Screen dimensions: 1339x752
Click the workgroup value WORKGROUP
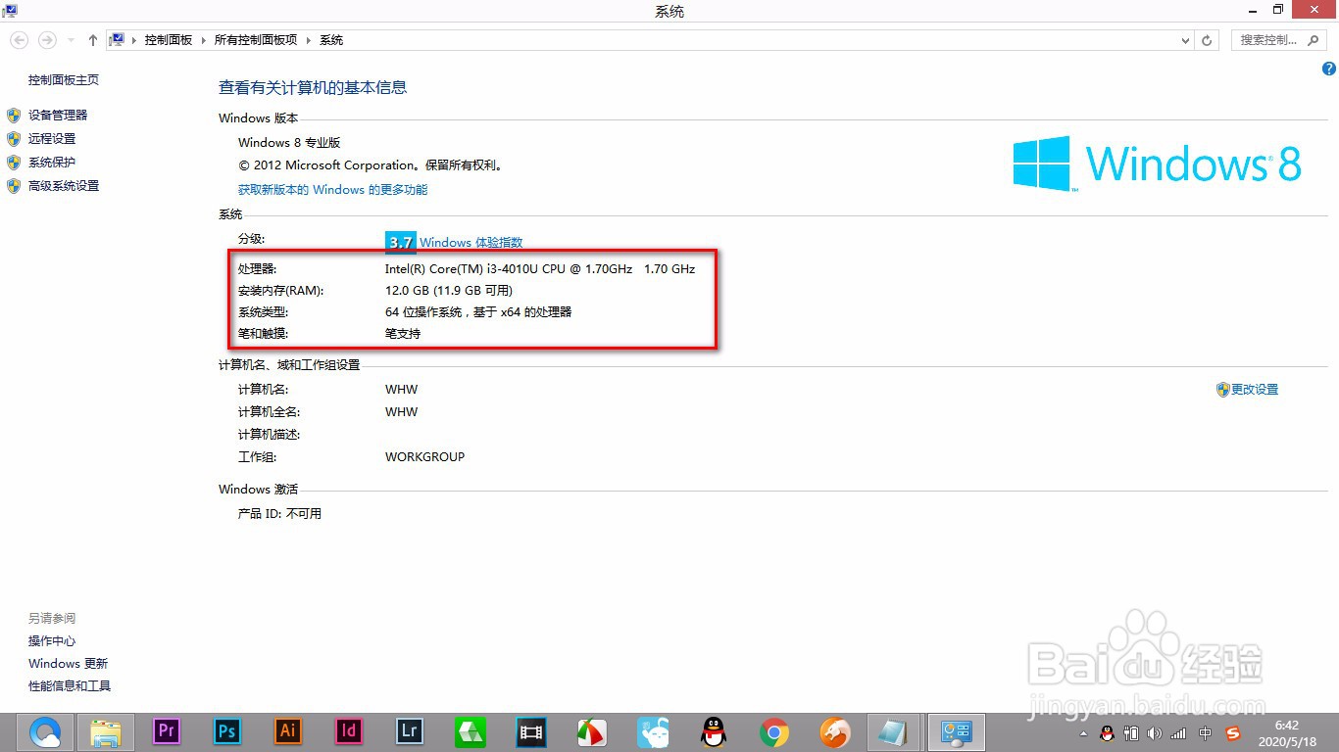424,457
